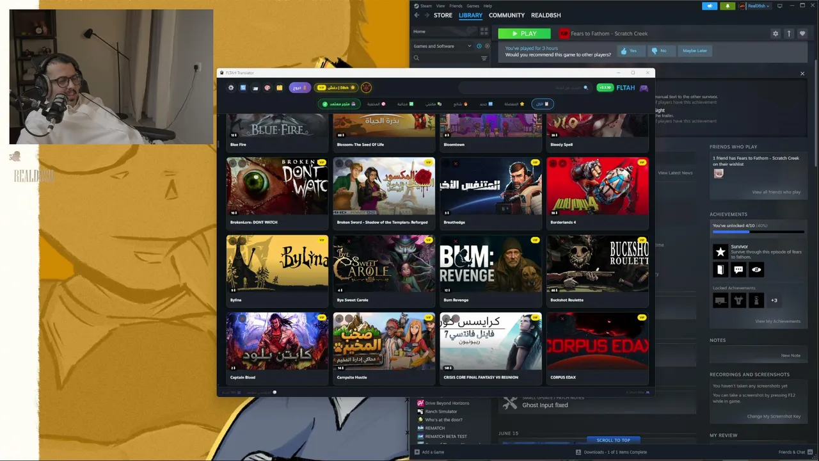Click the play-circle filter icon in Steam sidebar

point(487,46)
